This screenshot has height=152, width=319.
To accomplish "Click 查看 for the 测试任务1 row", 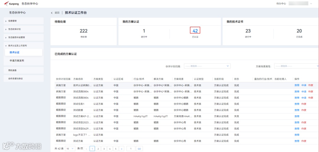I will pyautogui.click(x=297, y=104).
